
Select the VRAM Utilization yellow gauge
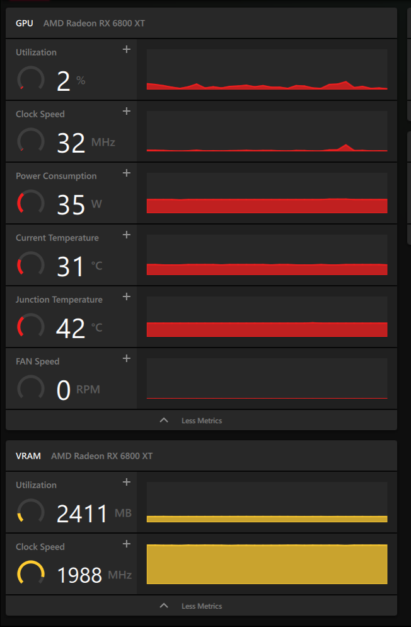point(31,512)
